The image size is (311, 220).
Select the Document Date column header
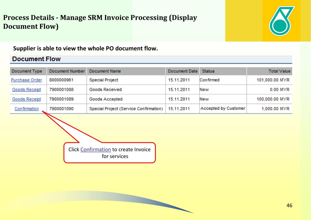coord(183,71)
